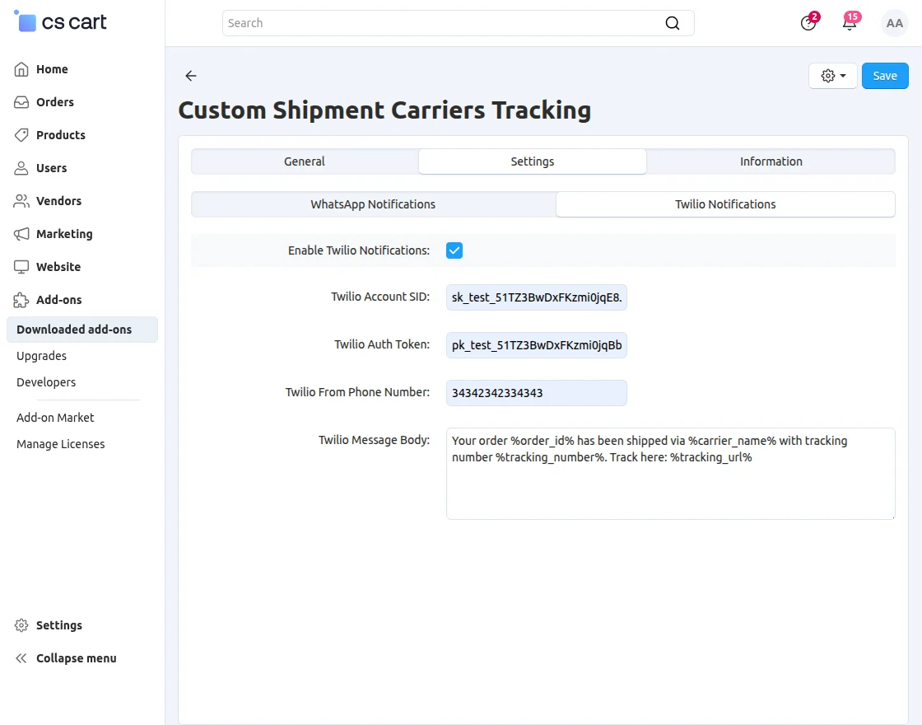Switch to the Settings tab
The height and width of the screenshot is (725, 922).
532,161
